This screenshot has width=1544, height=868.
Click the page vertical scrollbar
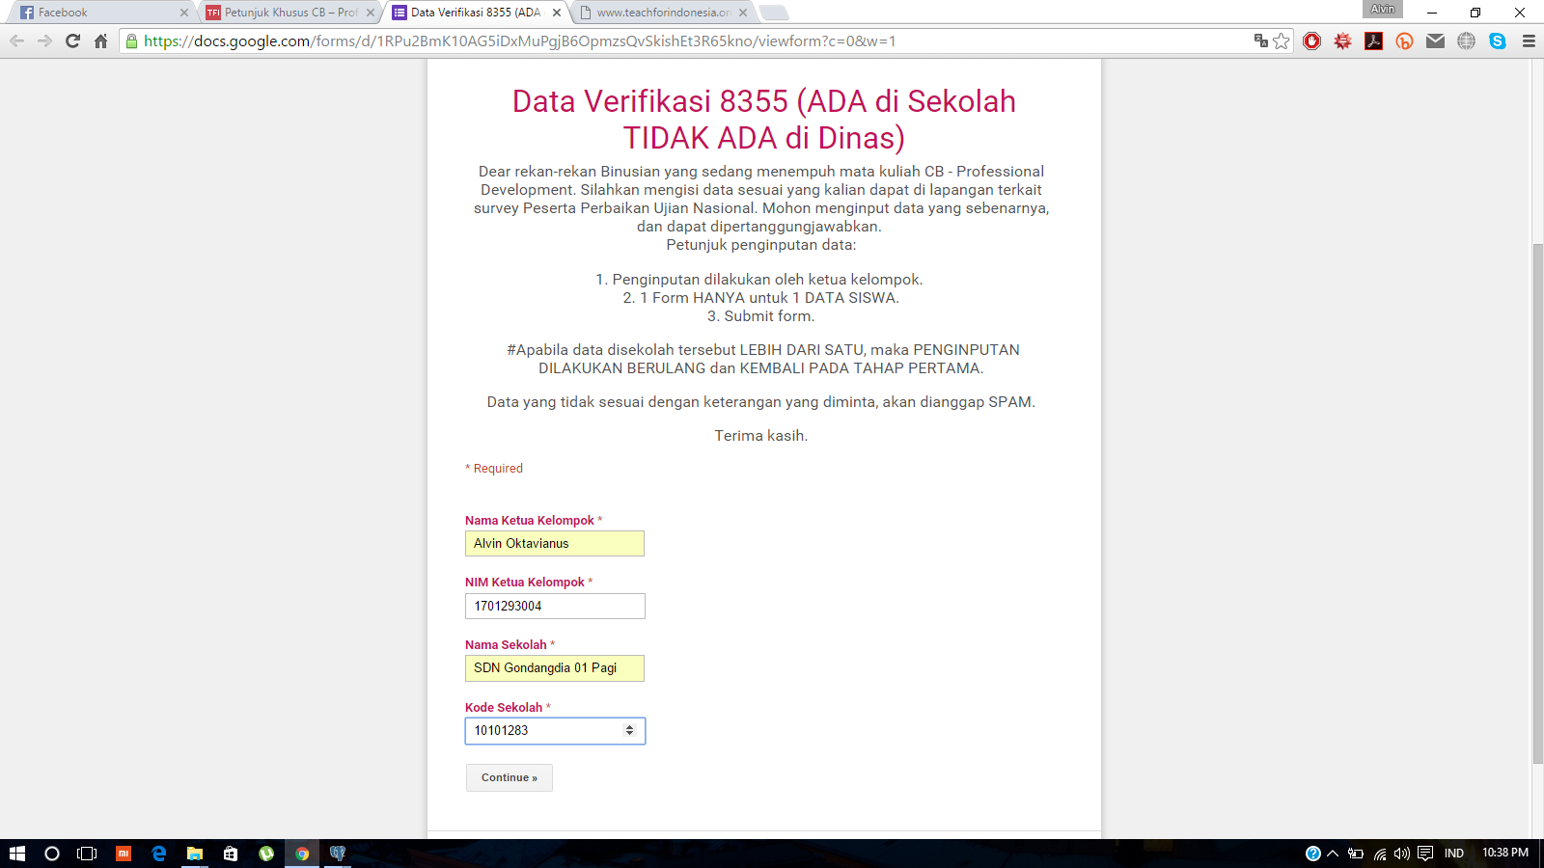point(1537,502)
